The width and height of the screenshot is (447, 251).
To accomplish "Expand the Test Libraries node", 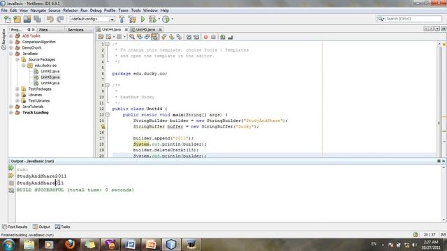I will click(x=17, y=100).
